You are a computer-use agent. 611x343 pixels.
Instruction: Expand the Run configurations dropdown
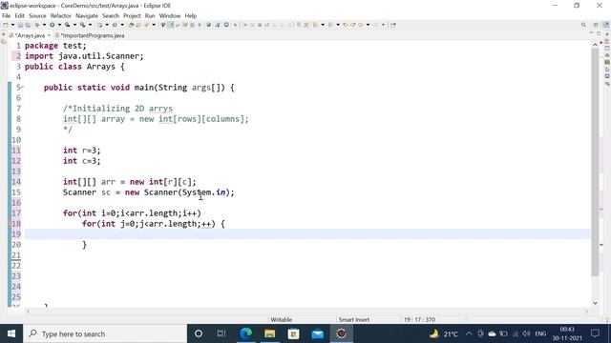coord(59,25)
